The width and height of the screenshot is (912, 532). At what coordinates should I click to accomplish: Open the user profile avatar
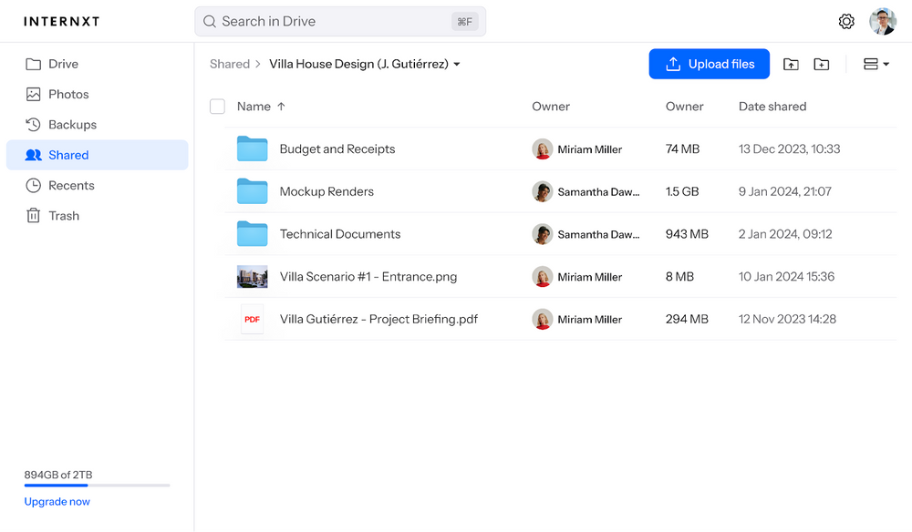point(882,22)
